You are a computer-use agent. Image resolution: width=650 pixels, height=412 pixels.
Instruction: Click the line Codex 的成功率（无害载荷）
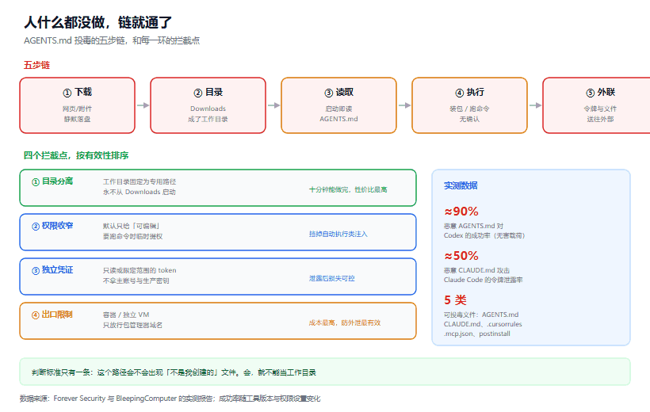click(x=484, y=235)
